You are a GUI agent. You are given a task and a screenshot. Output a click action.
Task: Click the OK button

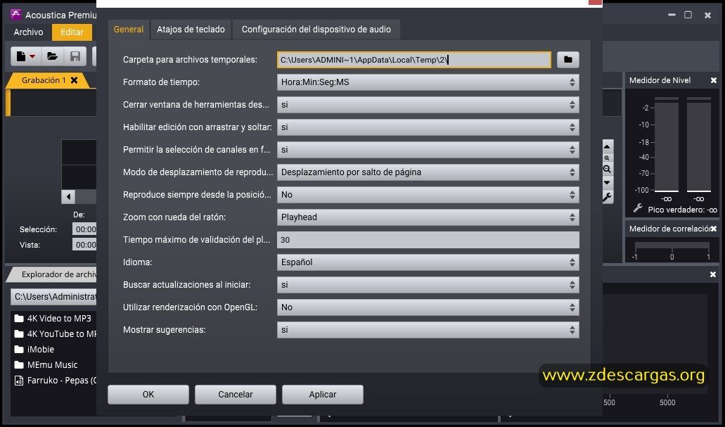tap(148, 395)
